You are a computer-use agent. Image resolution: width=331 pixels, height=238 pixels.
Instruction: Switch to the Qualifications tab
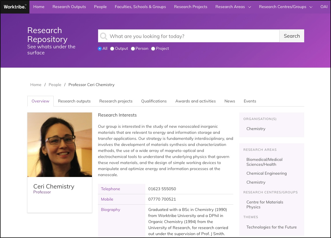point(154,101)
